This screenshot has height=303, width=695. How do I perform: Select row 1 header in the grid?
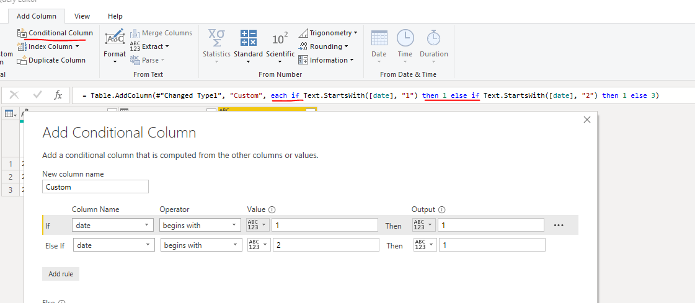click(x=10, y=164)
